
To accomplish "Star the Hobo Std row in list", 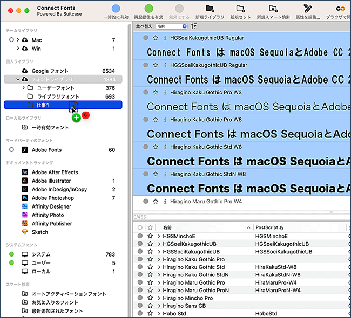I will 150,313.
